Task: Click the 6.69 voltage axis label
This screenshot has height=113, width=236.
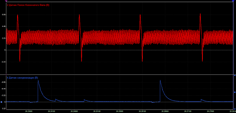Action: 4,15
